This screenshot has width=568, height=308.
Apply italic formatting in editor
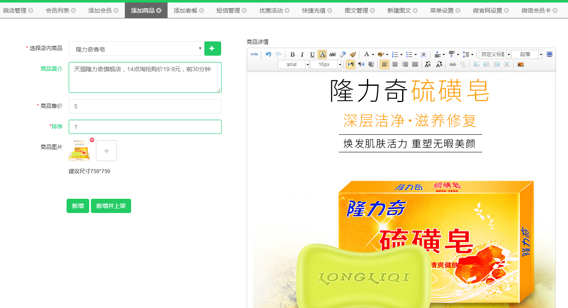pyautogui.click(x=302, y=54)
